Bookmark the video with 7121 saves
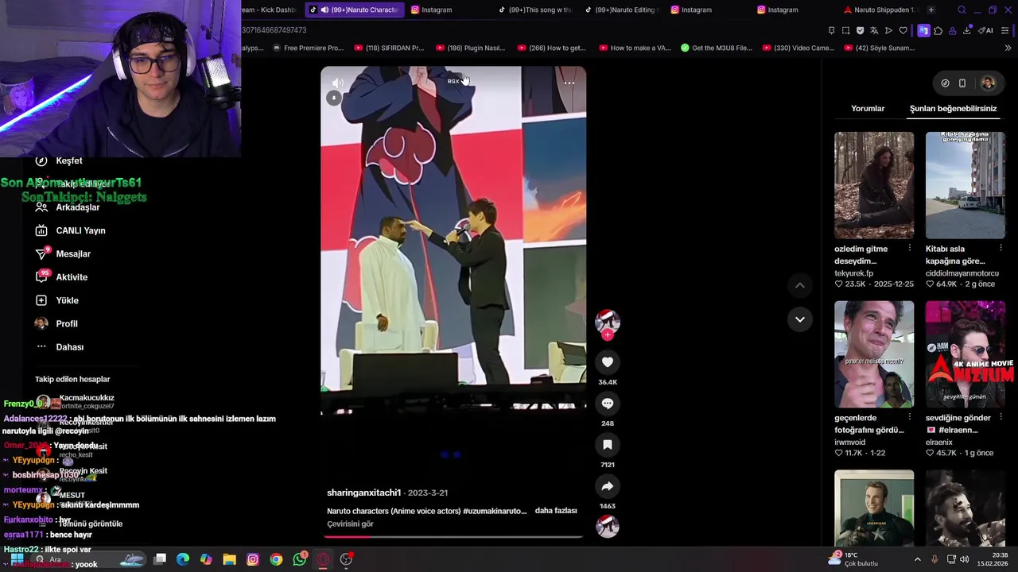The image size is (1018, 572). (x=608, y=445)
